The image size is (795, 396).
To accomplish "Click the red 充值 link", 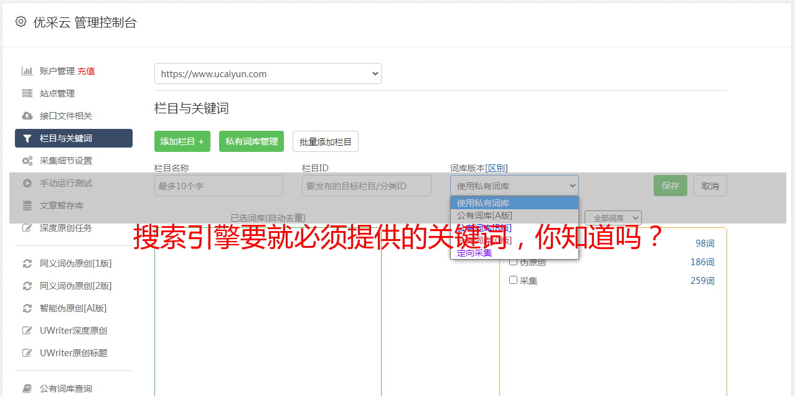I will (x=86, y=71).
